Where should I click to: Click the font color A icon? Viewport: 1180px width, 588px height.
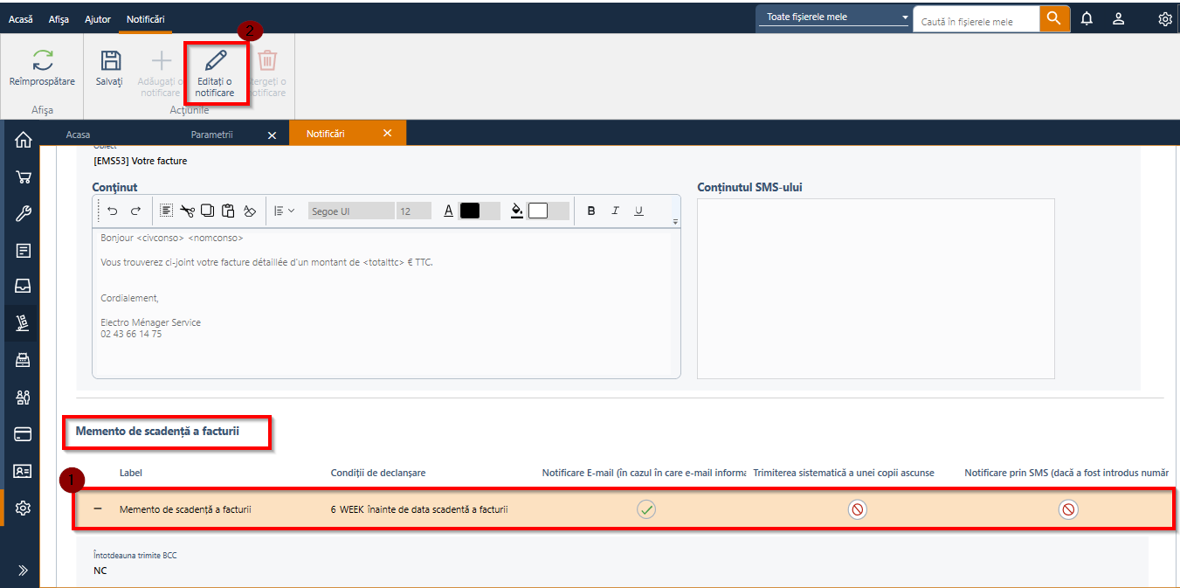pyautogui.click(x=449, y=211)
